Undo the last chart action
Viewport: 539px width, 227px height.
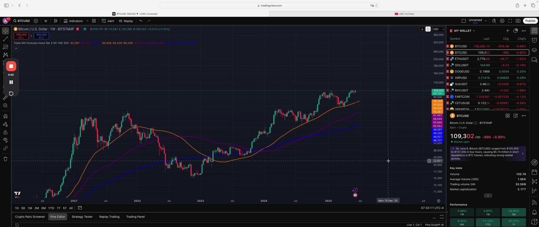pos(141,21)
